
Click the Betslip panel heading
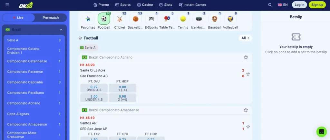(x=296, y=17)
